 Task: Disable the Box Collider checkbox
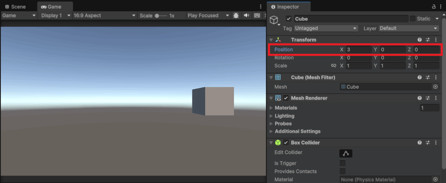(x=286, y=143)
